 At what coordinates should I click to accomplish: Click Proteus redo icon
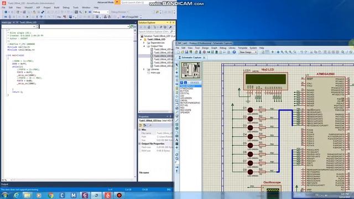point(306,52)
